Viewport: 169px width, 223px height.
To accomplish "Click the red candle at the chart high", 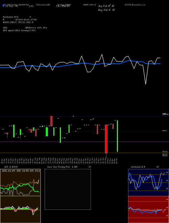I will pos(51,121).
